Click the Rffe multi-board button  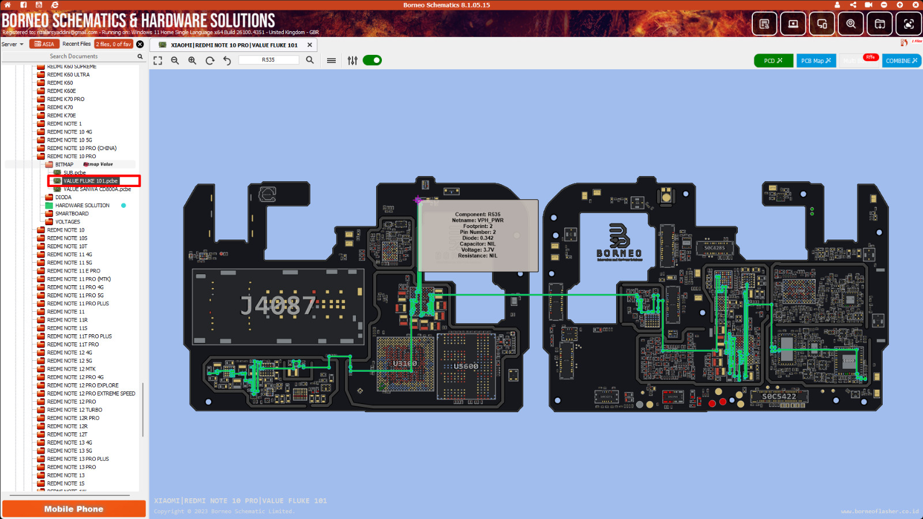[x=859, y=61]
